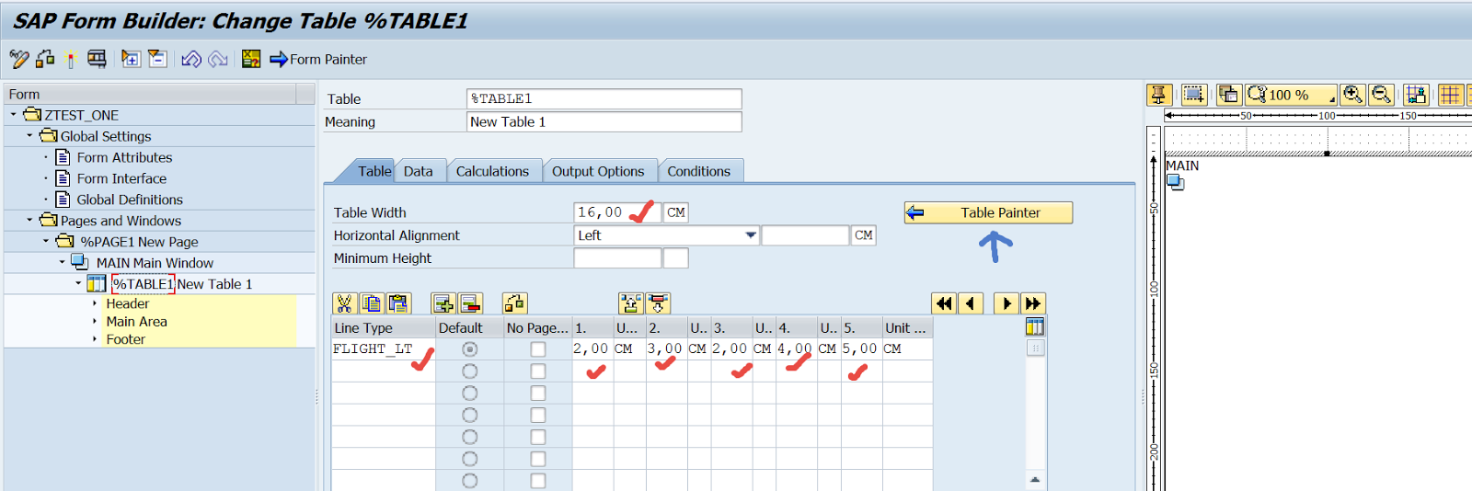Collapse the Global Settings node

click(29, 136)
